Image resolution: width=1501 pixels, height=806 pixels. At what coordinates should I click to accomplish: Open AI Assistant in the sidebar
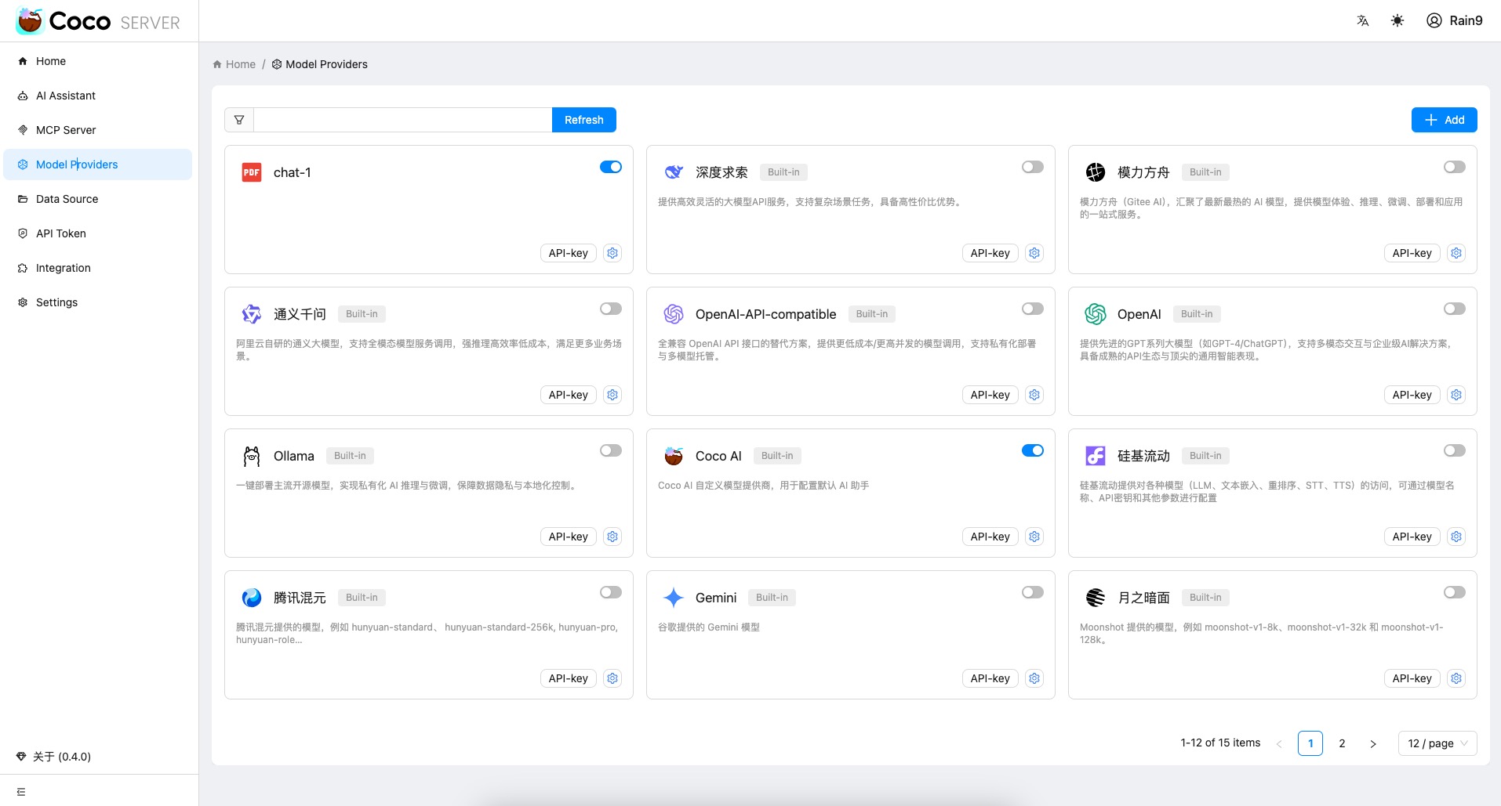(x=98, y=96)
